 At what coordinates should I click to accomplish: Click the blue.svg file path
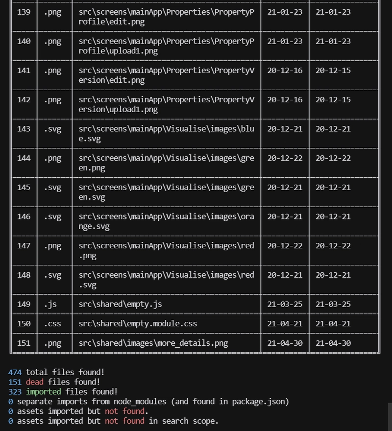[x=167, y=134]
